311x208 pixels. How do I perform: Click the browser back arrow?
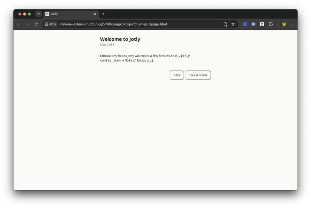(19, 24)
